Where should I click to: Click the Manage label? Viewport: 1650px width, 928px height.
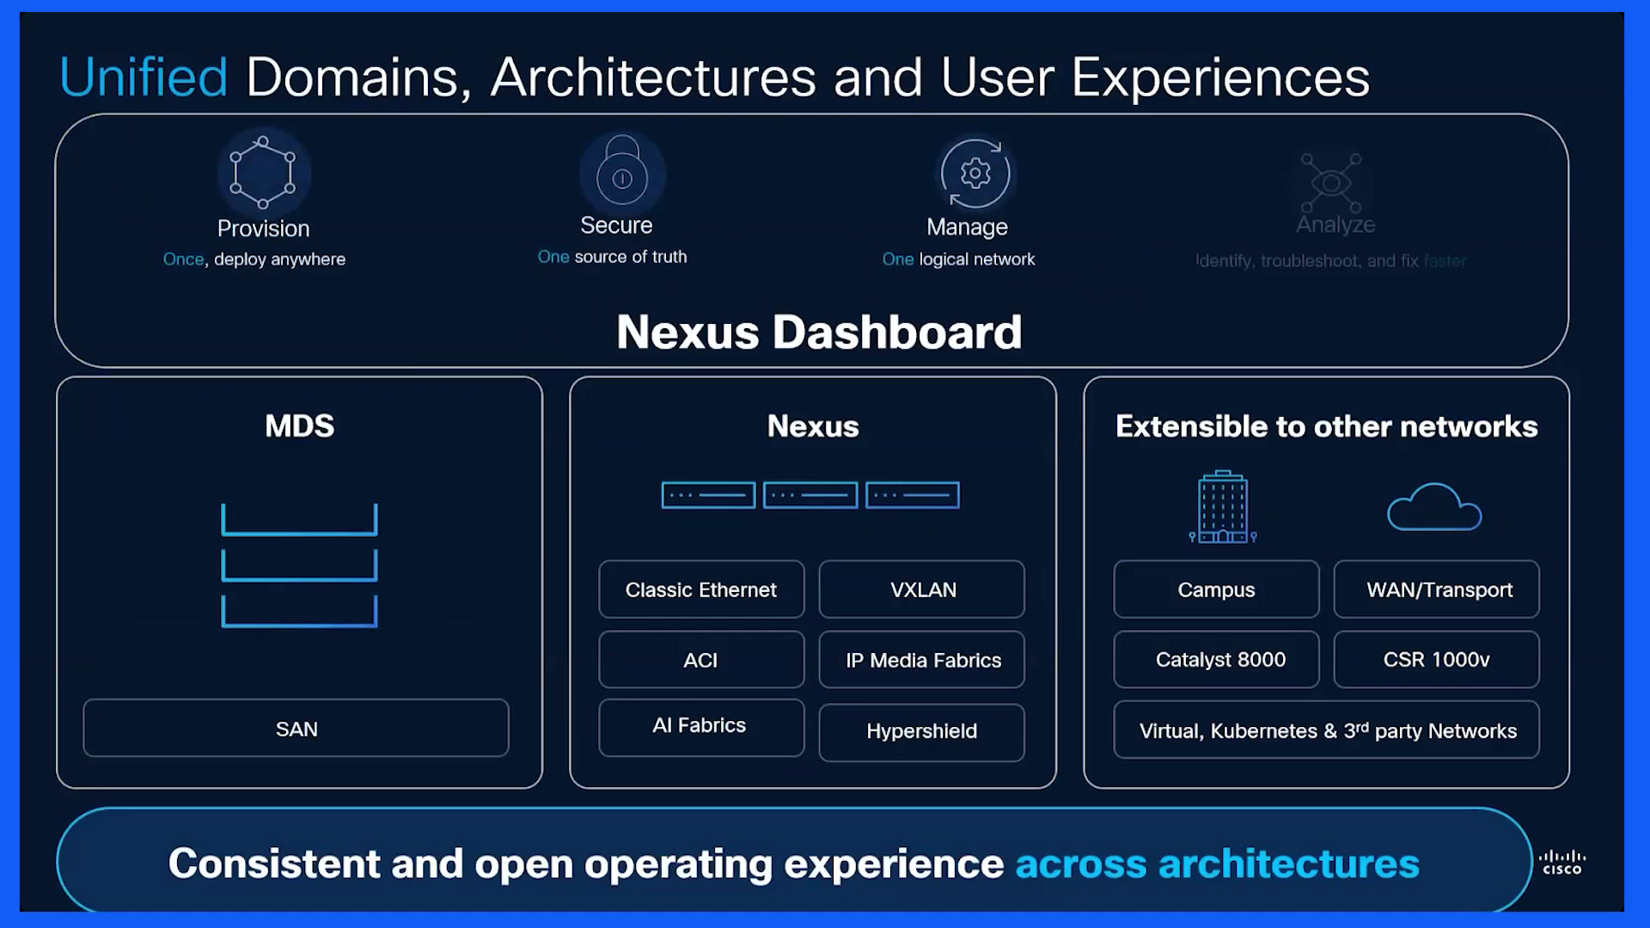click(x=967, y=227)
